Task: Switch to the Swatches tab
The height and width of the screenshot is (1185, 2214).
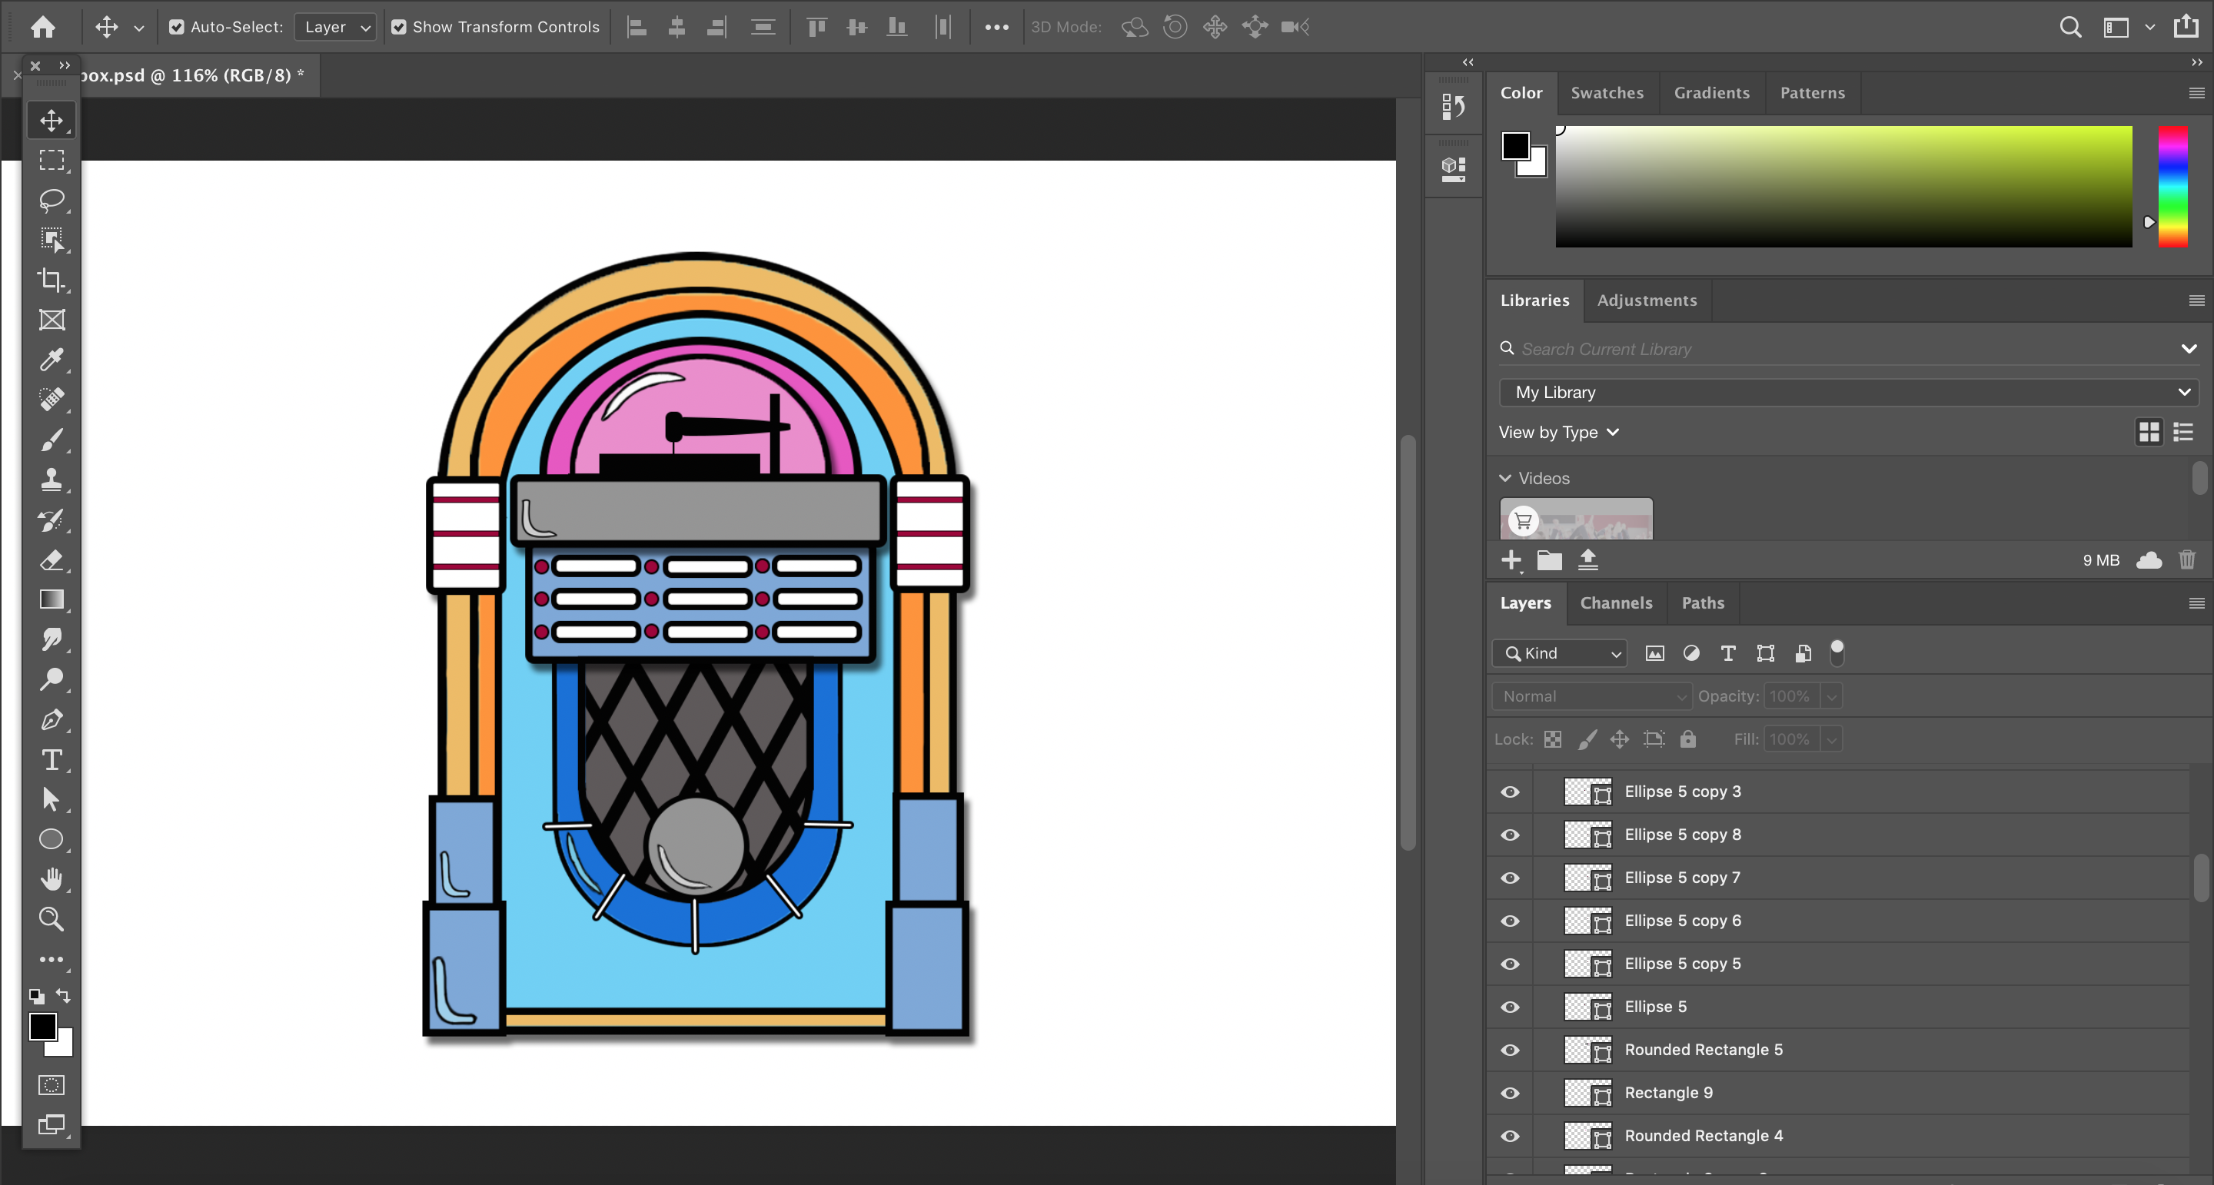Action: pos(1607,93)
